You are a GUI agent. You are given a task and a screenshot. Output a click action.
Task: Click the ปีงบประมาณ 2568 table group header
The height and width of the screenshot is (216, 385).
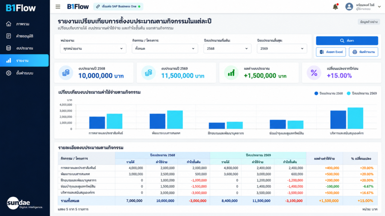[162, 155]
